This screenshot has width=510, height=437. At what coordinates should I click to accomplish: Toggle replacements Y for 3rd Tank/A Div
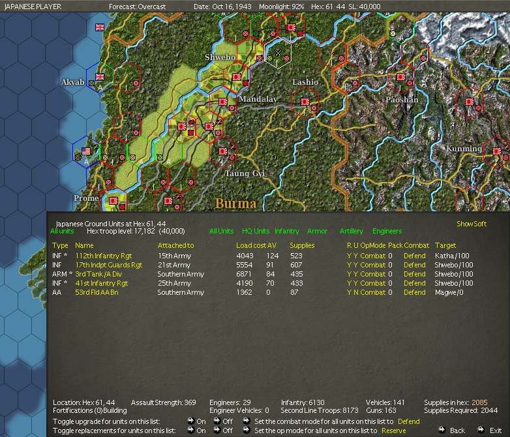click(349, 274)
